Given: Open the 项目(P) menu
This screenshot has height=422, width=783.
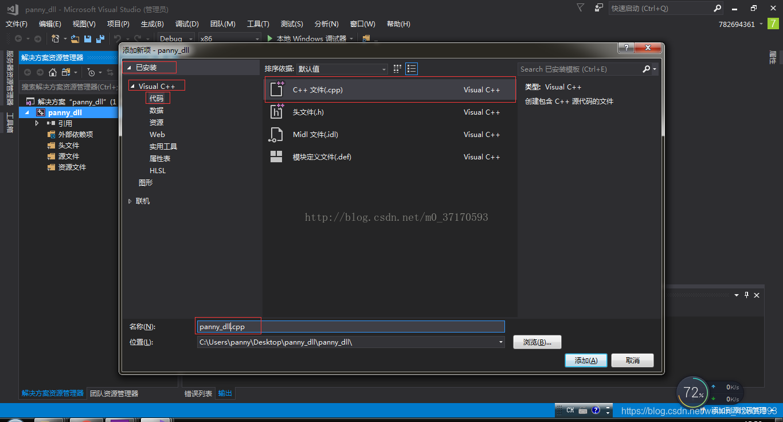Looking at the screenshot, I should 118,24.
